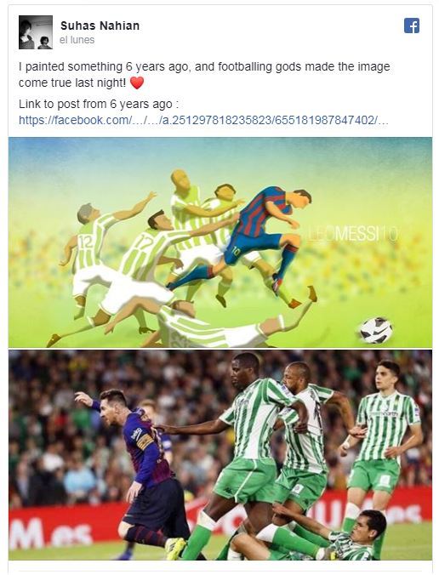
Task: Click the number 12 jersey in the painting
Action: [x=85, y=243]
